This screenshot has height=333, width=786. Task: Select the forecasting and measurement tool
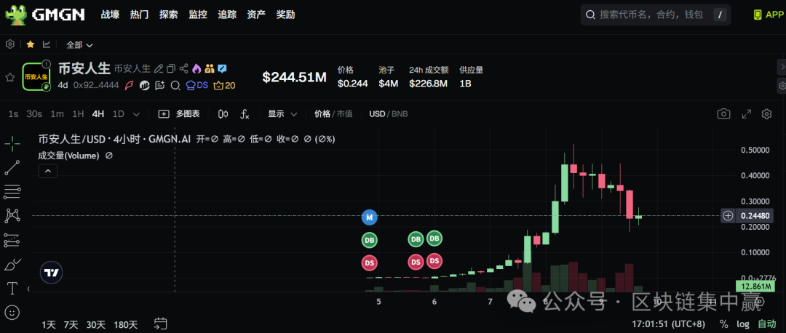(12, 240)
